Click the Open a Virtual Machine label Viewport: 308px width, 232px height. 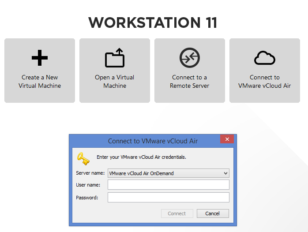tap(115, 82)
